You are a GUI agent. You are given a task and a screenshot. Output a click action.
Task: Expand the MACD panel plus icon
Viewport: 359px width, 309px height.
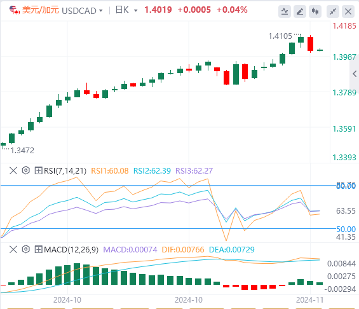click(38, 249)
